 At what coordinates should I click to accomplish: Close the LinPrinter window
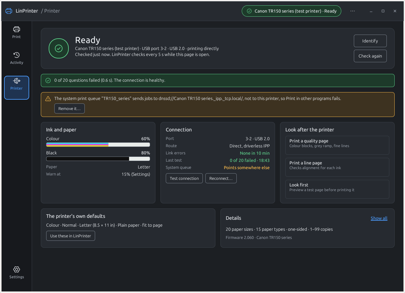(395, 11)
